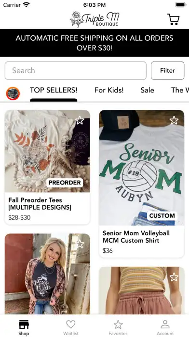Go to the Favorites star tab
The width and height of the screenshot is (189, 337).
pos(118,327)
